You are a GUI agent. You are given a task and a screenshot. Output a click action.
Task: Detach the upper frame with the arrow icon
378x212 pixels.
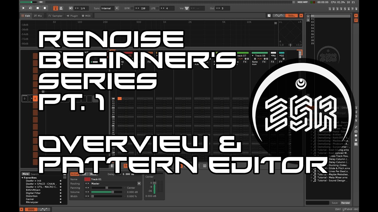[x=269, y=16]
